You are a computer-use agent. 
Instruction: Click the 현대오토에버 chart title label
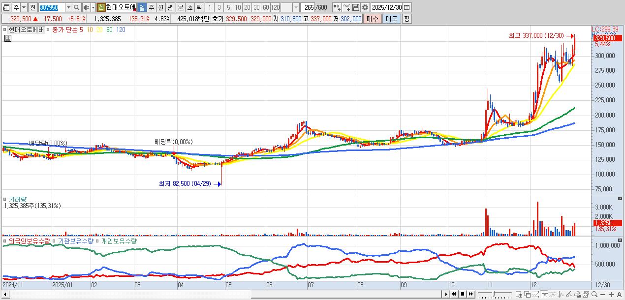click(x=27, y=30)
